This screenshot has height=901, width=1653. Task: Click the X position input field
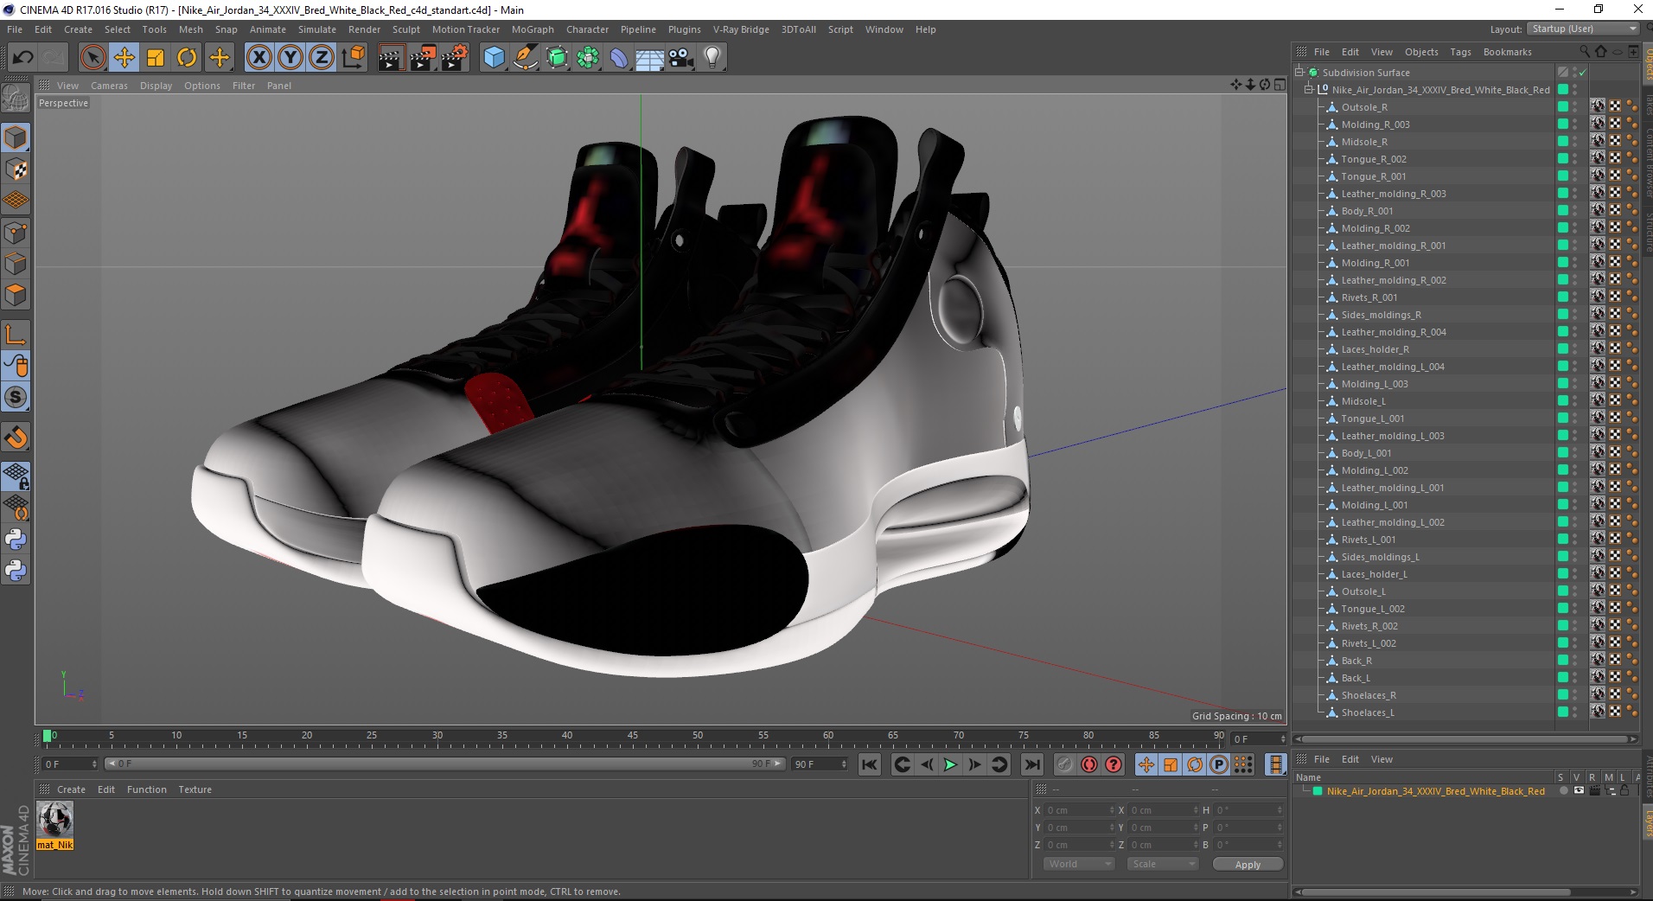(x=1080, y=810)
